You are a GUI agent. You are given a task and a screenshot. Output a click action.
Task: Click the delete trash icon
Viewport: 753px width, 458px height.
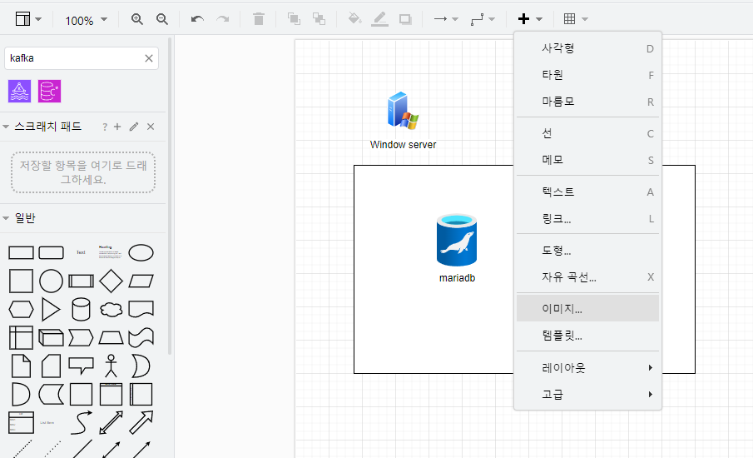259,19
